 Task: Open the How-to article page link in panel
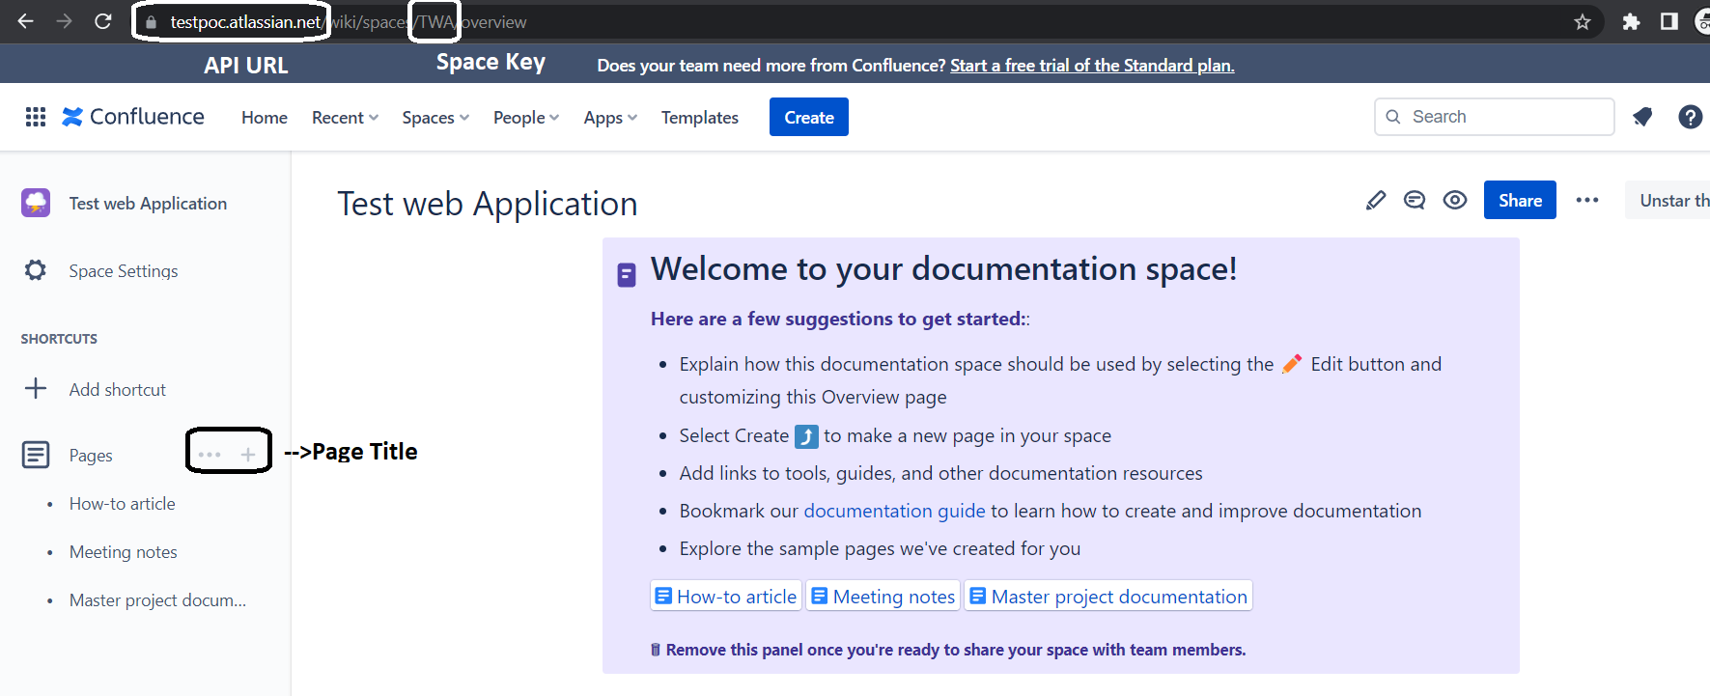point(726,597)
